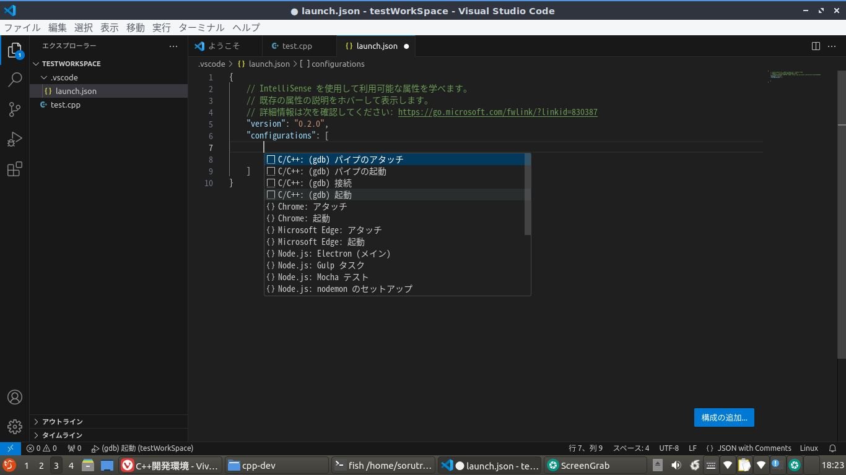
Task: Open the 編集 menu
Action: (x=58, y=27)
